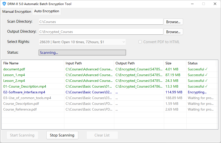Click input path of Lesson_1.mp4
221x143 pixels.
[89, 75]
